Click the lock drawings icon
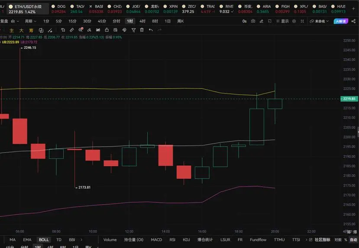This screenshot has width=359, height=248. tap(107, 30)
